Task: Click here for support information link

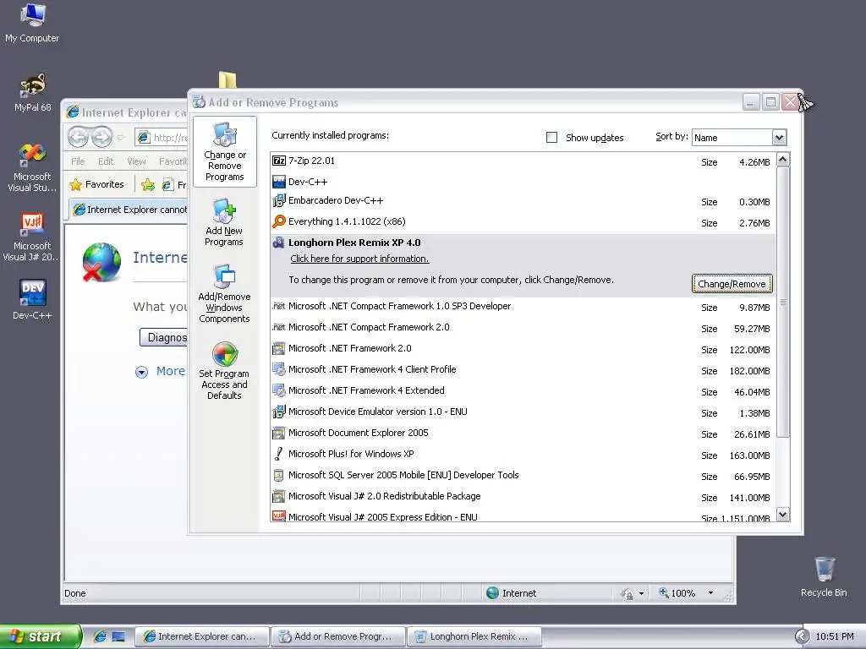Action: coord(359,259)
